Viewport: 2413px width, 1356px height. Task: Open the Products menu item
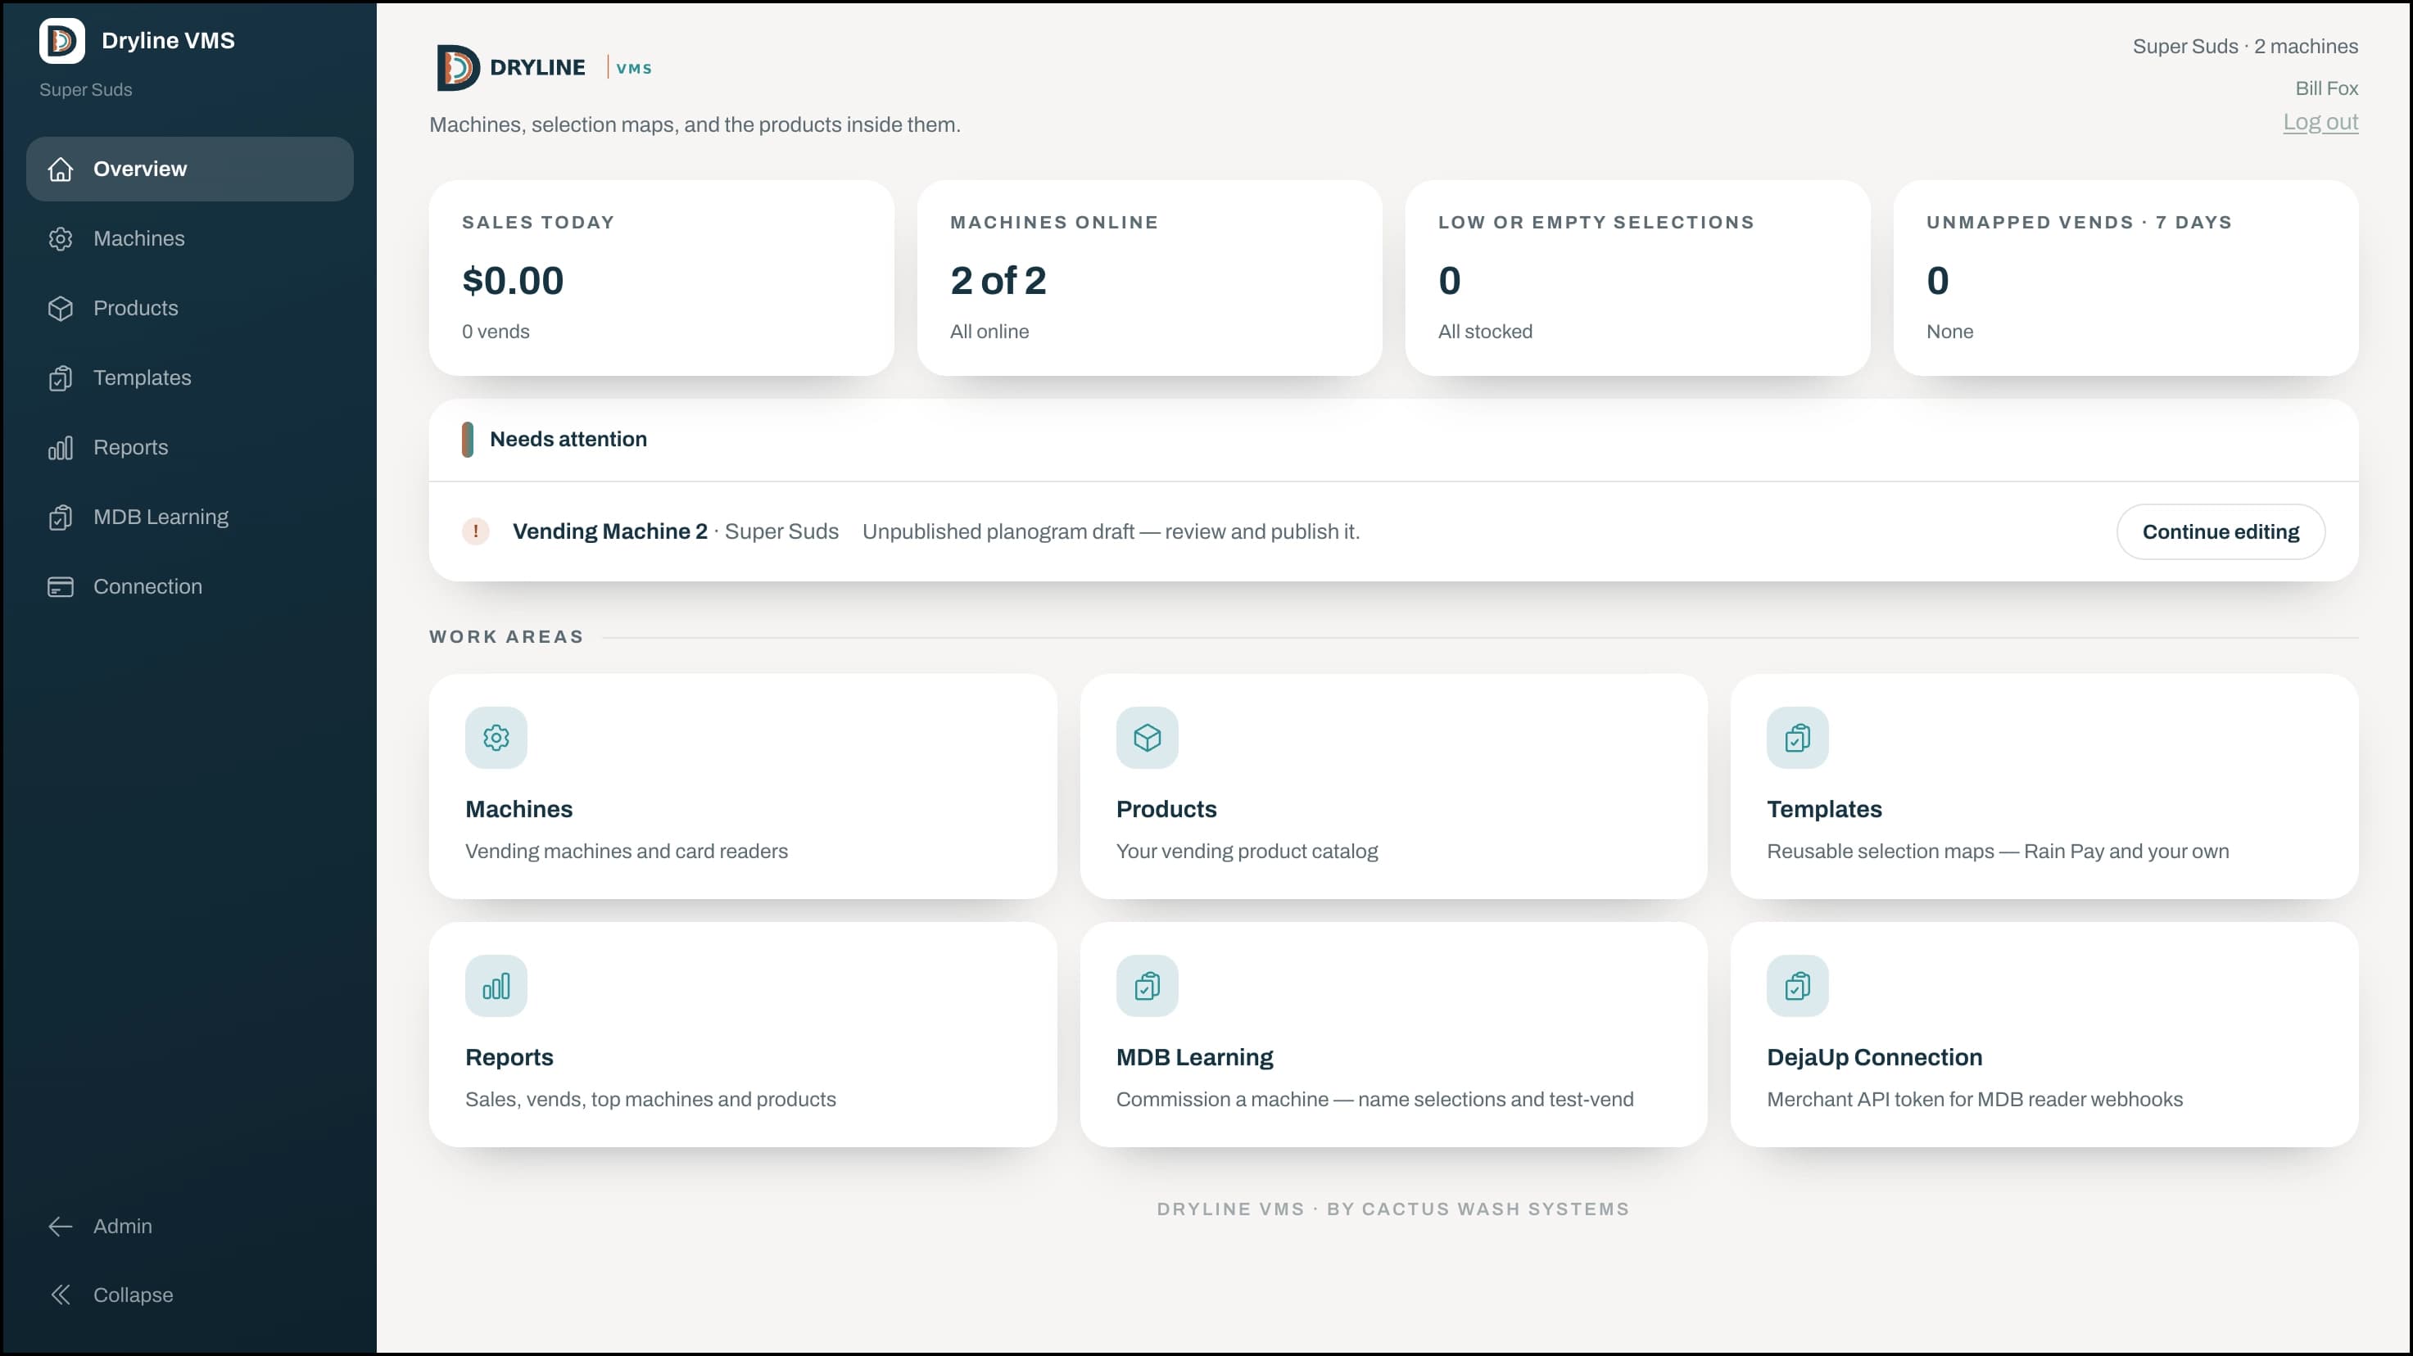[190, 308]
